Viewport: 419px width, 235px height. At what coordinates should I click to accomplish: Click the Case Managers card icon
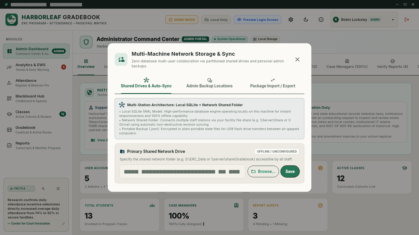click(236, 205)
